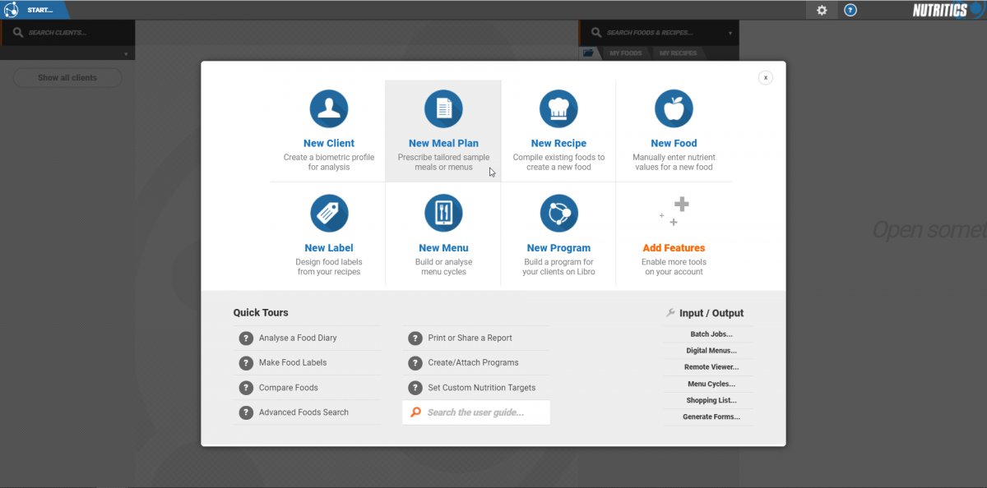
Task: Expand the clients panel dropdown arrow
Action: (126, 54)
